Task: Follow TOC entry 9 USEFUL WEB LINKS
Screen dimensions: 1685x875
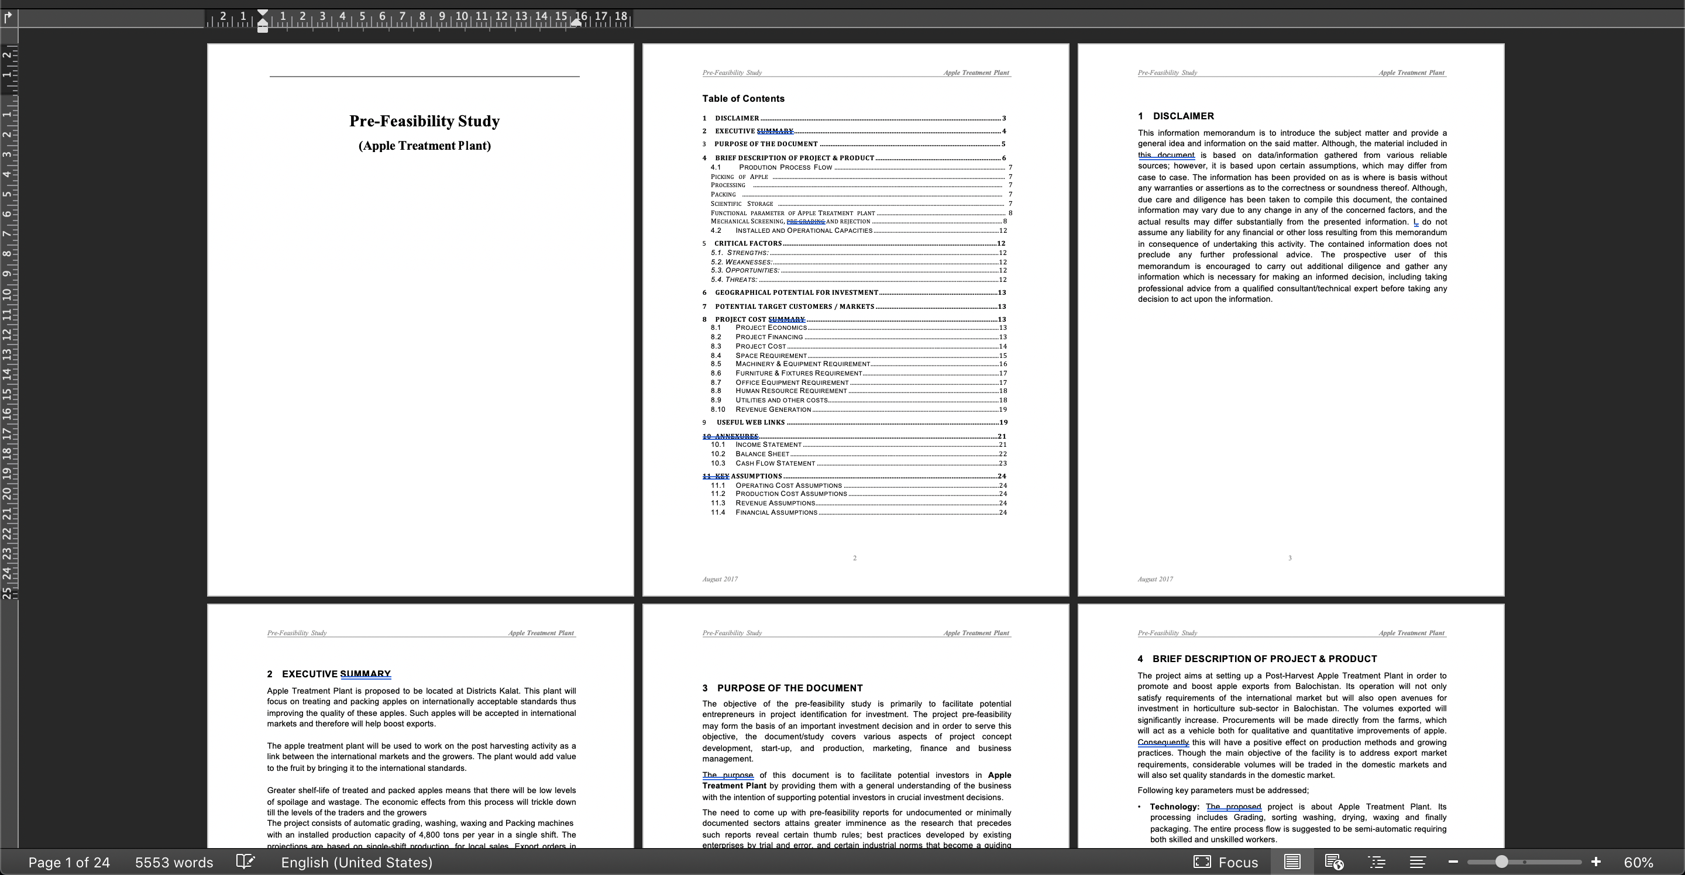Action: tap(854, 422)
